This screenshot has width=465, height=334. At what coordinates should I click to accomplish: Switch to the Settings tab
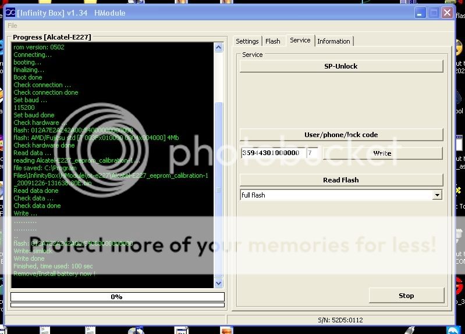click(247, 41)
